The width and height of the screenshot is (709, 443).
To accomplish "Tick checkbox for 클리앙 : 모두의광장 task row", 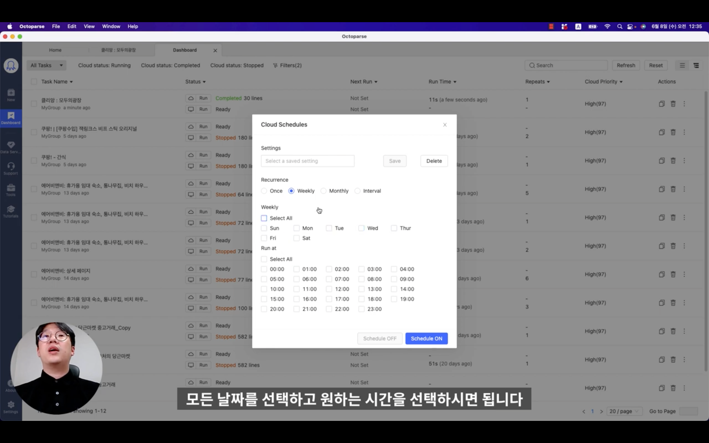I will click(x=34, y=104).
